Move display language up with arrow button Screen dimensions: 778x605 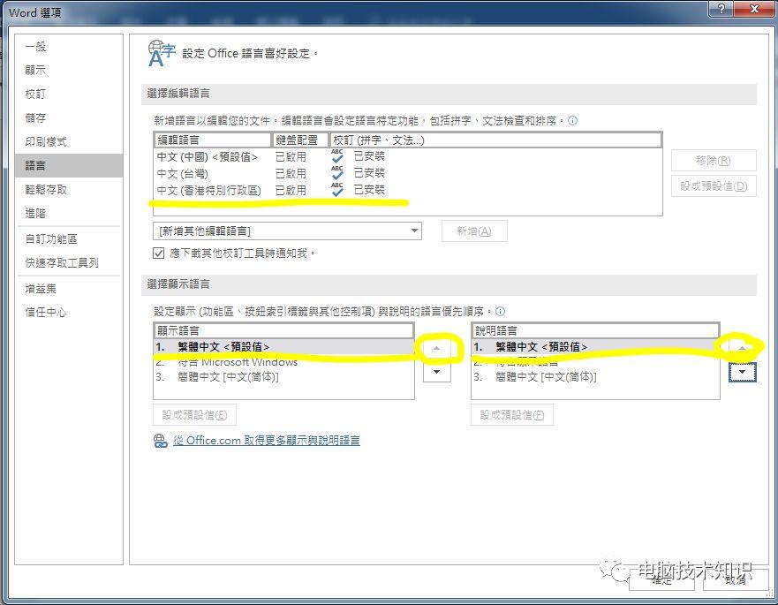pyautogui.click(x=436, y=348)
